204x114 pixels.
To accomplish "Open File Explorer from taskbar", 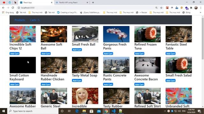I will 84,111.
